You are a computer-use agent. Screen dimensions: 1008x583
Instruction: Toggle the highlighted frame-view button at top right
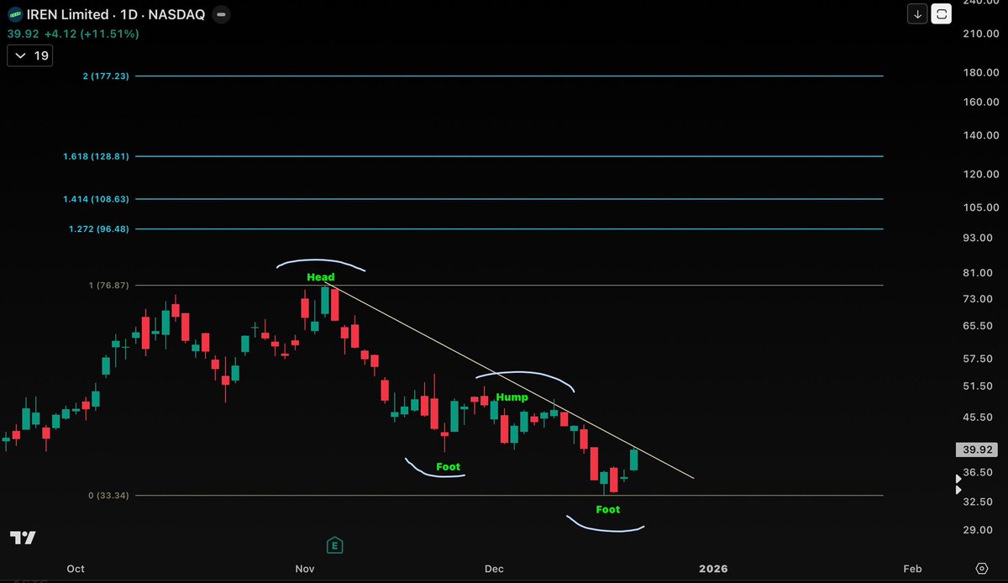coord(942,13)
